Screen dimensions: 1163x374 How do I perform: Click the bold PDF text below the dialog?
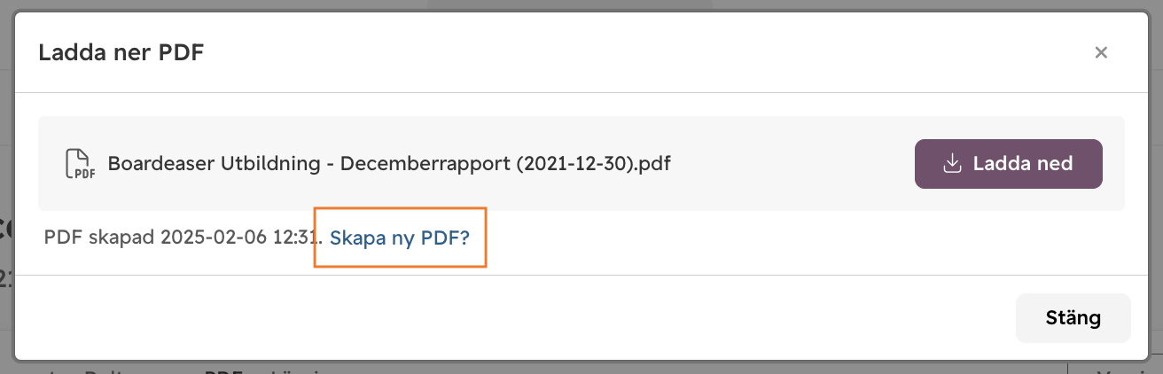pyautogui.click(x=218, y=372)
